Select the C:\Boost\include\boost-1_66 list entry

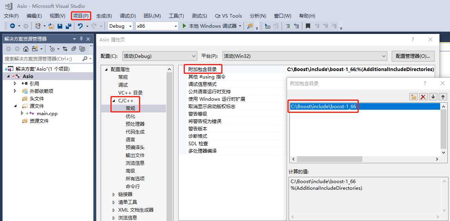[365, 106]
